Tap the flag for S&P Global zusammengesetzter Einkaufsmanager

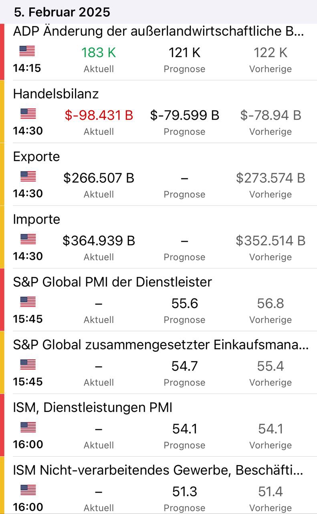(x=28, y=365)
